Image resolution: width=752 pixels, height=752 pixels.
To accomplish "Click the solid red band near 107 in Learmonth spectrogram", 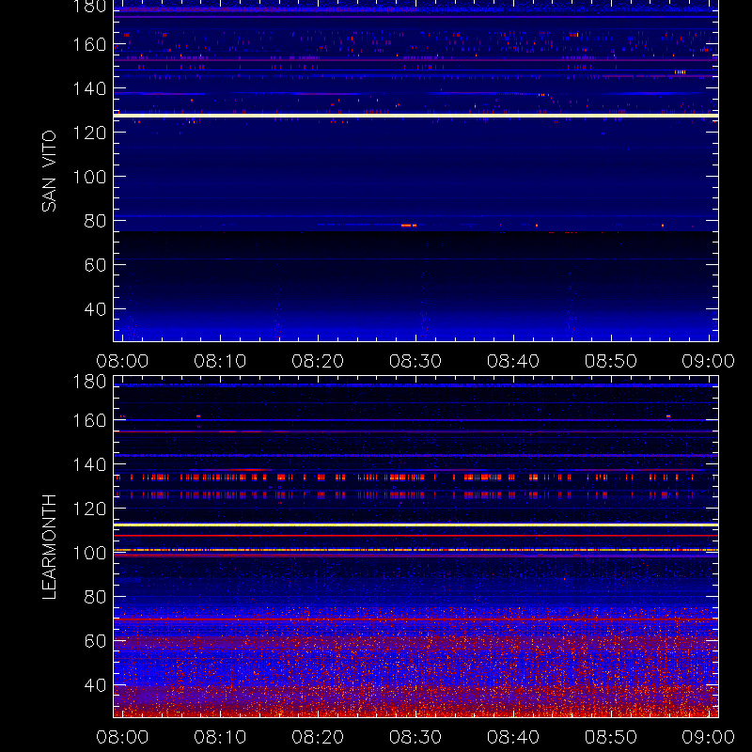I will tap(415, 536).
